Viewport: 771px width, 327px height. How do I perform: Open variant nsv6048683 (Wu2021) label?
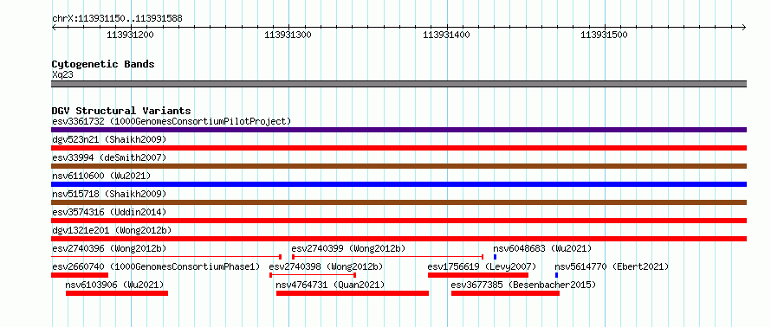(543, 248)
